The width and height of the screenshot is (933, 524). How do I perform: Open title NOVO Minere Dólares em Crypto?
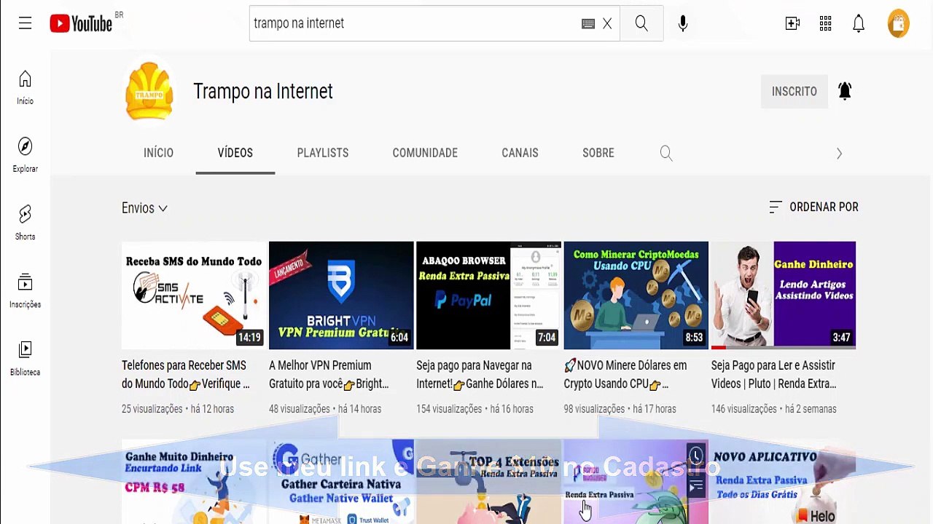[x=625, y=375]
